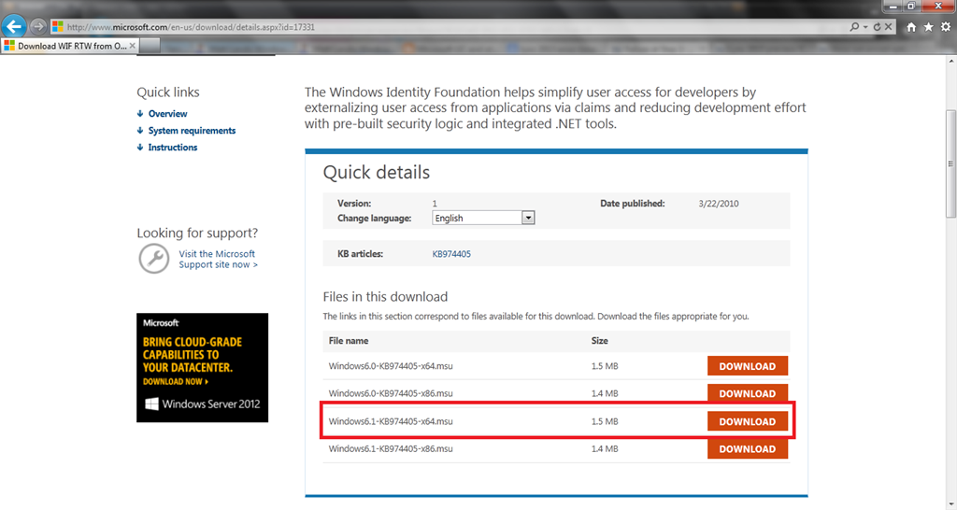The image size is (957, 510).
Task: Click the 3/22/2010 date published value
Action: click(x=719, y=204)
